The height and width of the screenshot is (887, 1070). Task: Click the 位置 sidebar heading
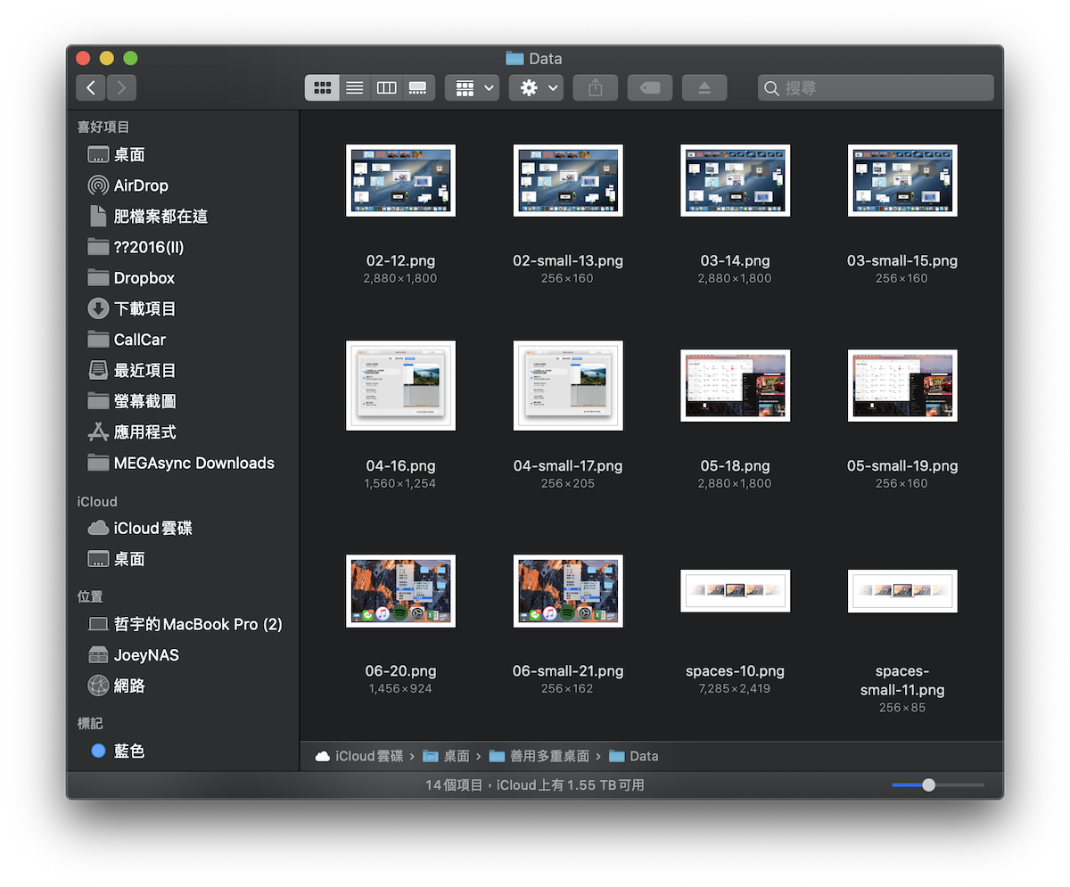(90, 596)
